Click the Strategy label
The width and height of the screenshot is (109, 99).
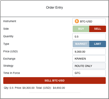point(8,66)
